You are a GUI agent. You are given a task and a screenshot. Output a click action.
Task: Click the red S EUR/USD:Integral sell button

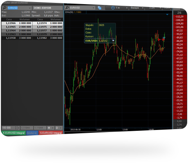coord(51,133)
